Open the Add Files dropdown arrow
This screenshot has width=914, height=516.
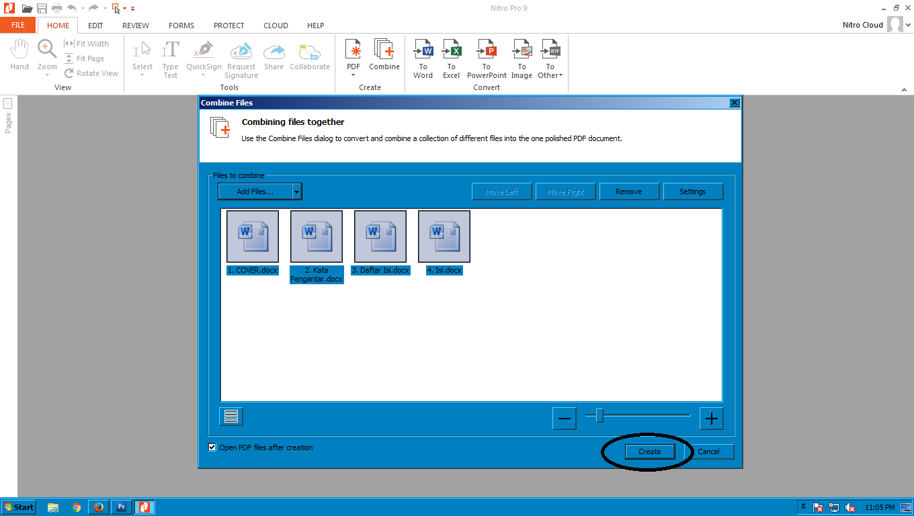point(296,191)
